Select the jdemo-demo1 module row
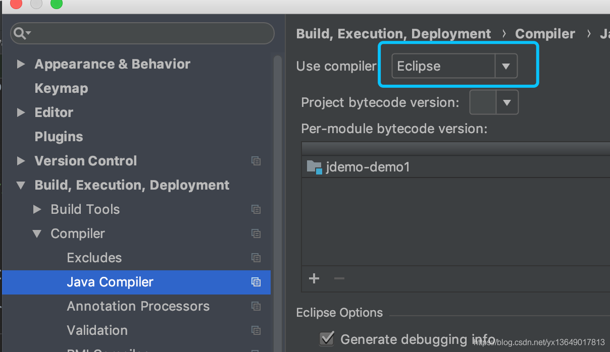The height and width of the screenshot is (352, 610). pos(455,166)
